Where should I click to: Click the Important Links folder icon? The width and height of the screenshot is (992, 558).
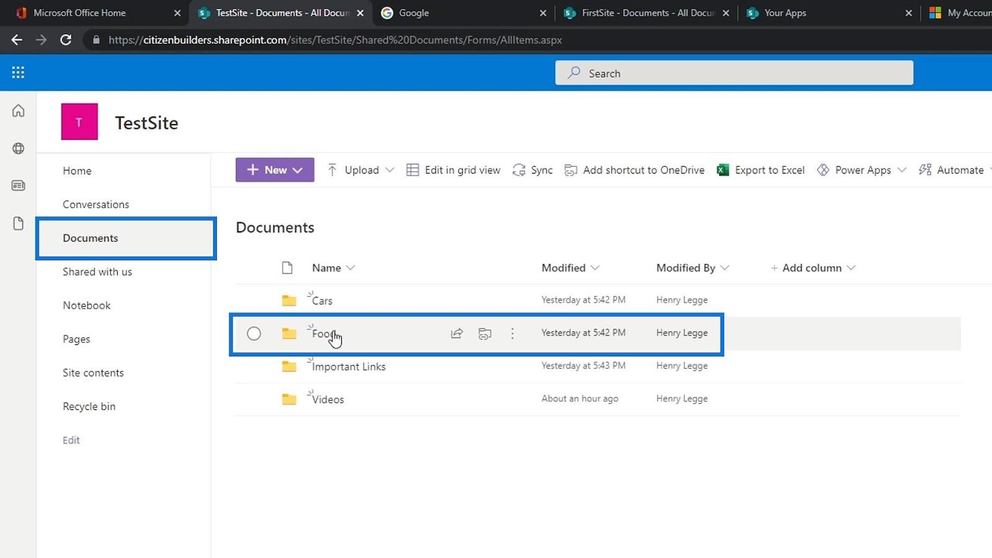(289, 366)
